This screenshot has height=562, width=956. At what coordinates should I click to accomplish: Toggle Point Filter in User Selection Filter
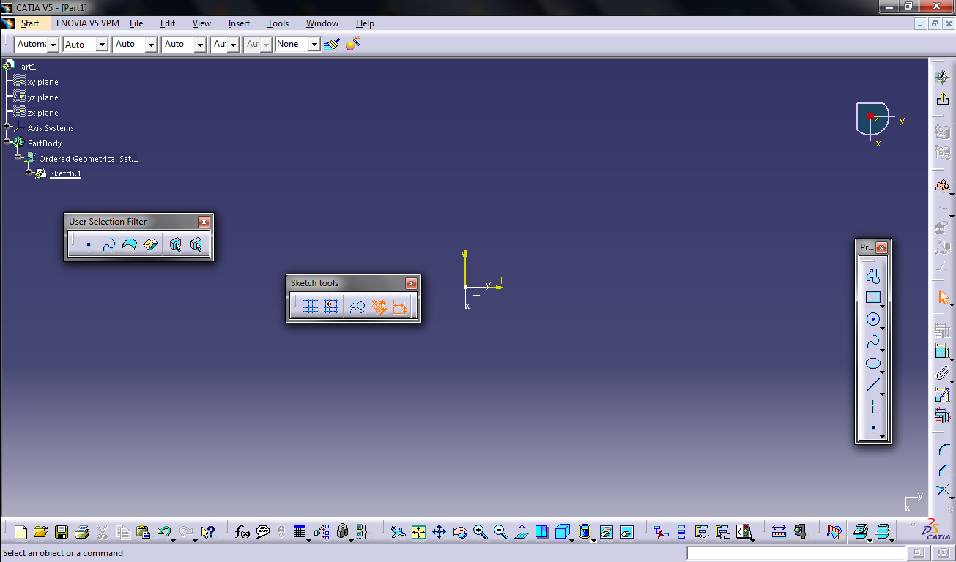point(89,245)
